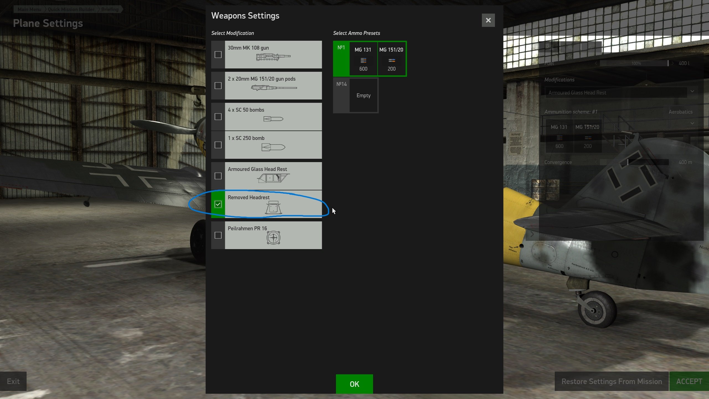Viewport: 709px width, 399px height.
Task: Select ammo preset №14 Empty
Action: coord(356,95)
